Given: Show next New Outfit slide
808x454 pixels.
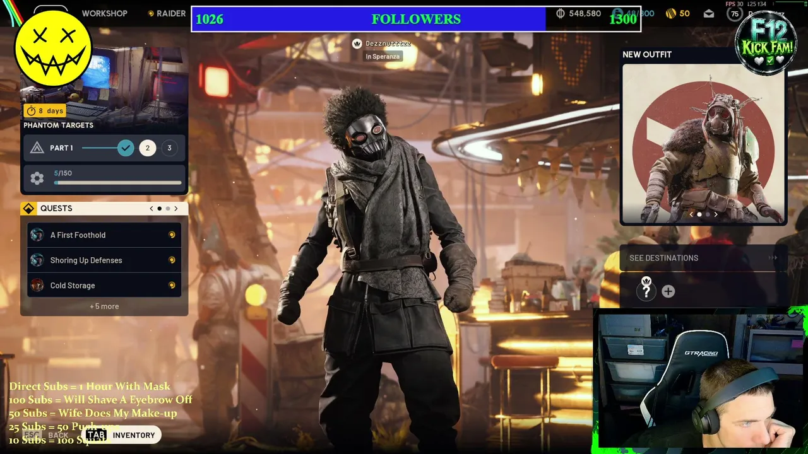Looking at the screenshot, I should tap(715, 214).
